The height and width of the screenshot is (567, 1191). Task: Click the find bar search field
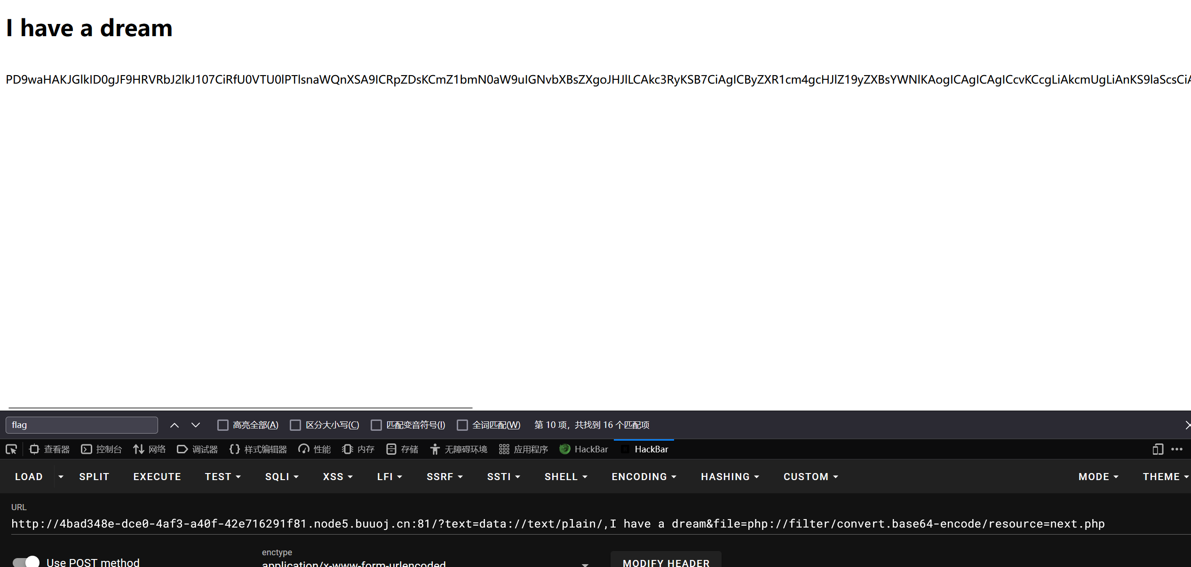tap(82, 425)
